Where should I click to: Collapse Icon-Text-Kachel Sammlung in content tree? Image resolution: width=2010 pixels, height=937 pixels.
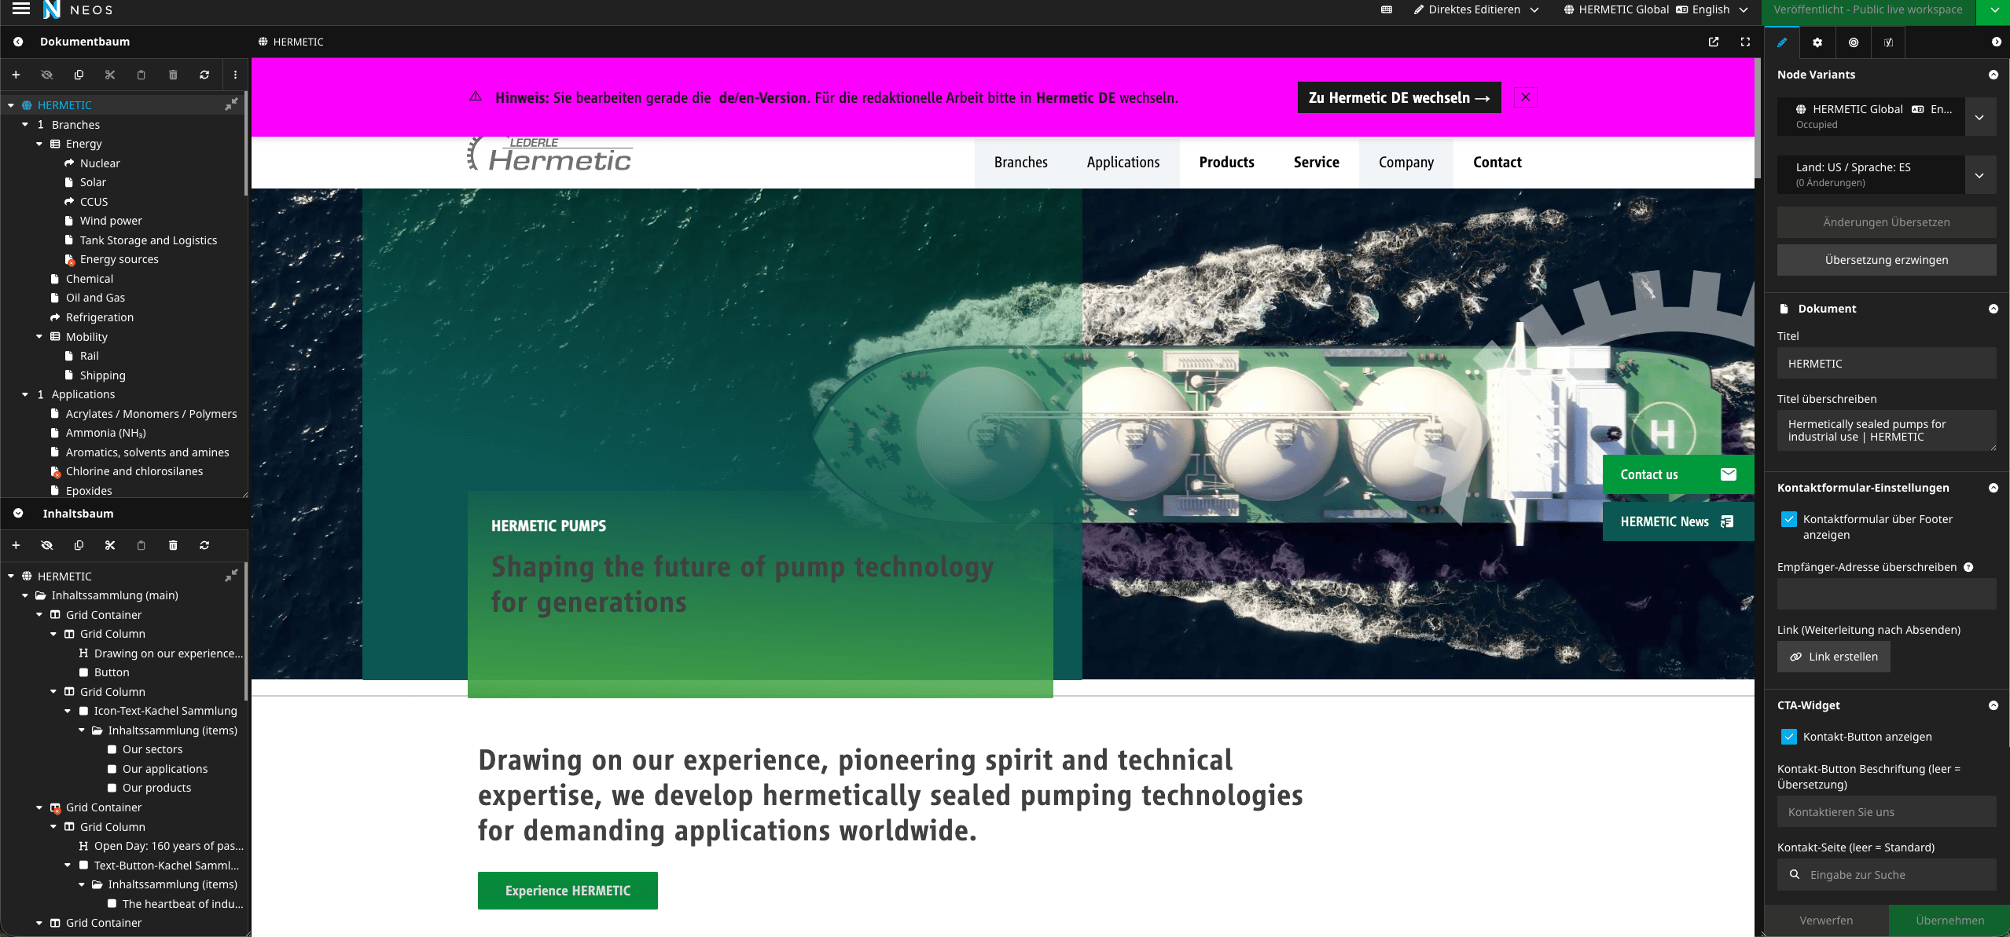[x=68, y=711]
